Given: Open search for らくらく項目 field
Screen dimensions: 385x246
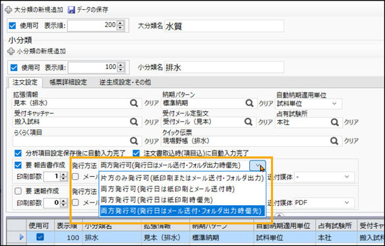Looking at the screenshot, I should pos(134,141).
